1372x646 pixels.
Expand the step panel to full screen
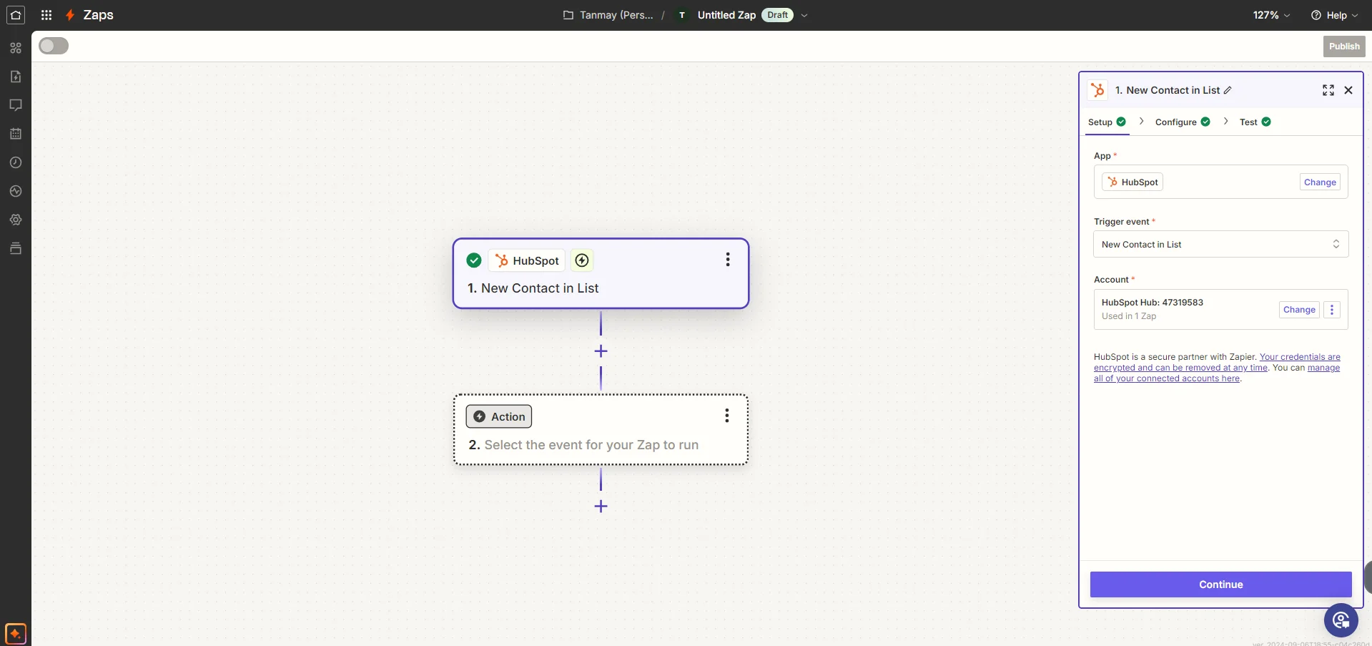pos(1328,90)
